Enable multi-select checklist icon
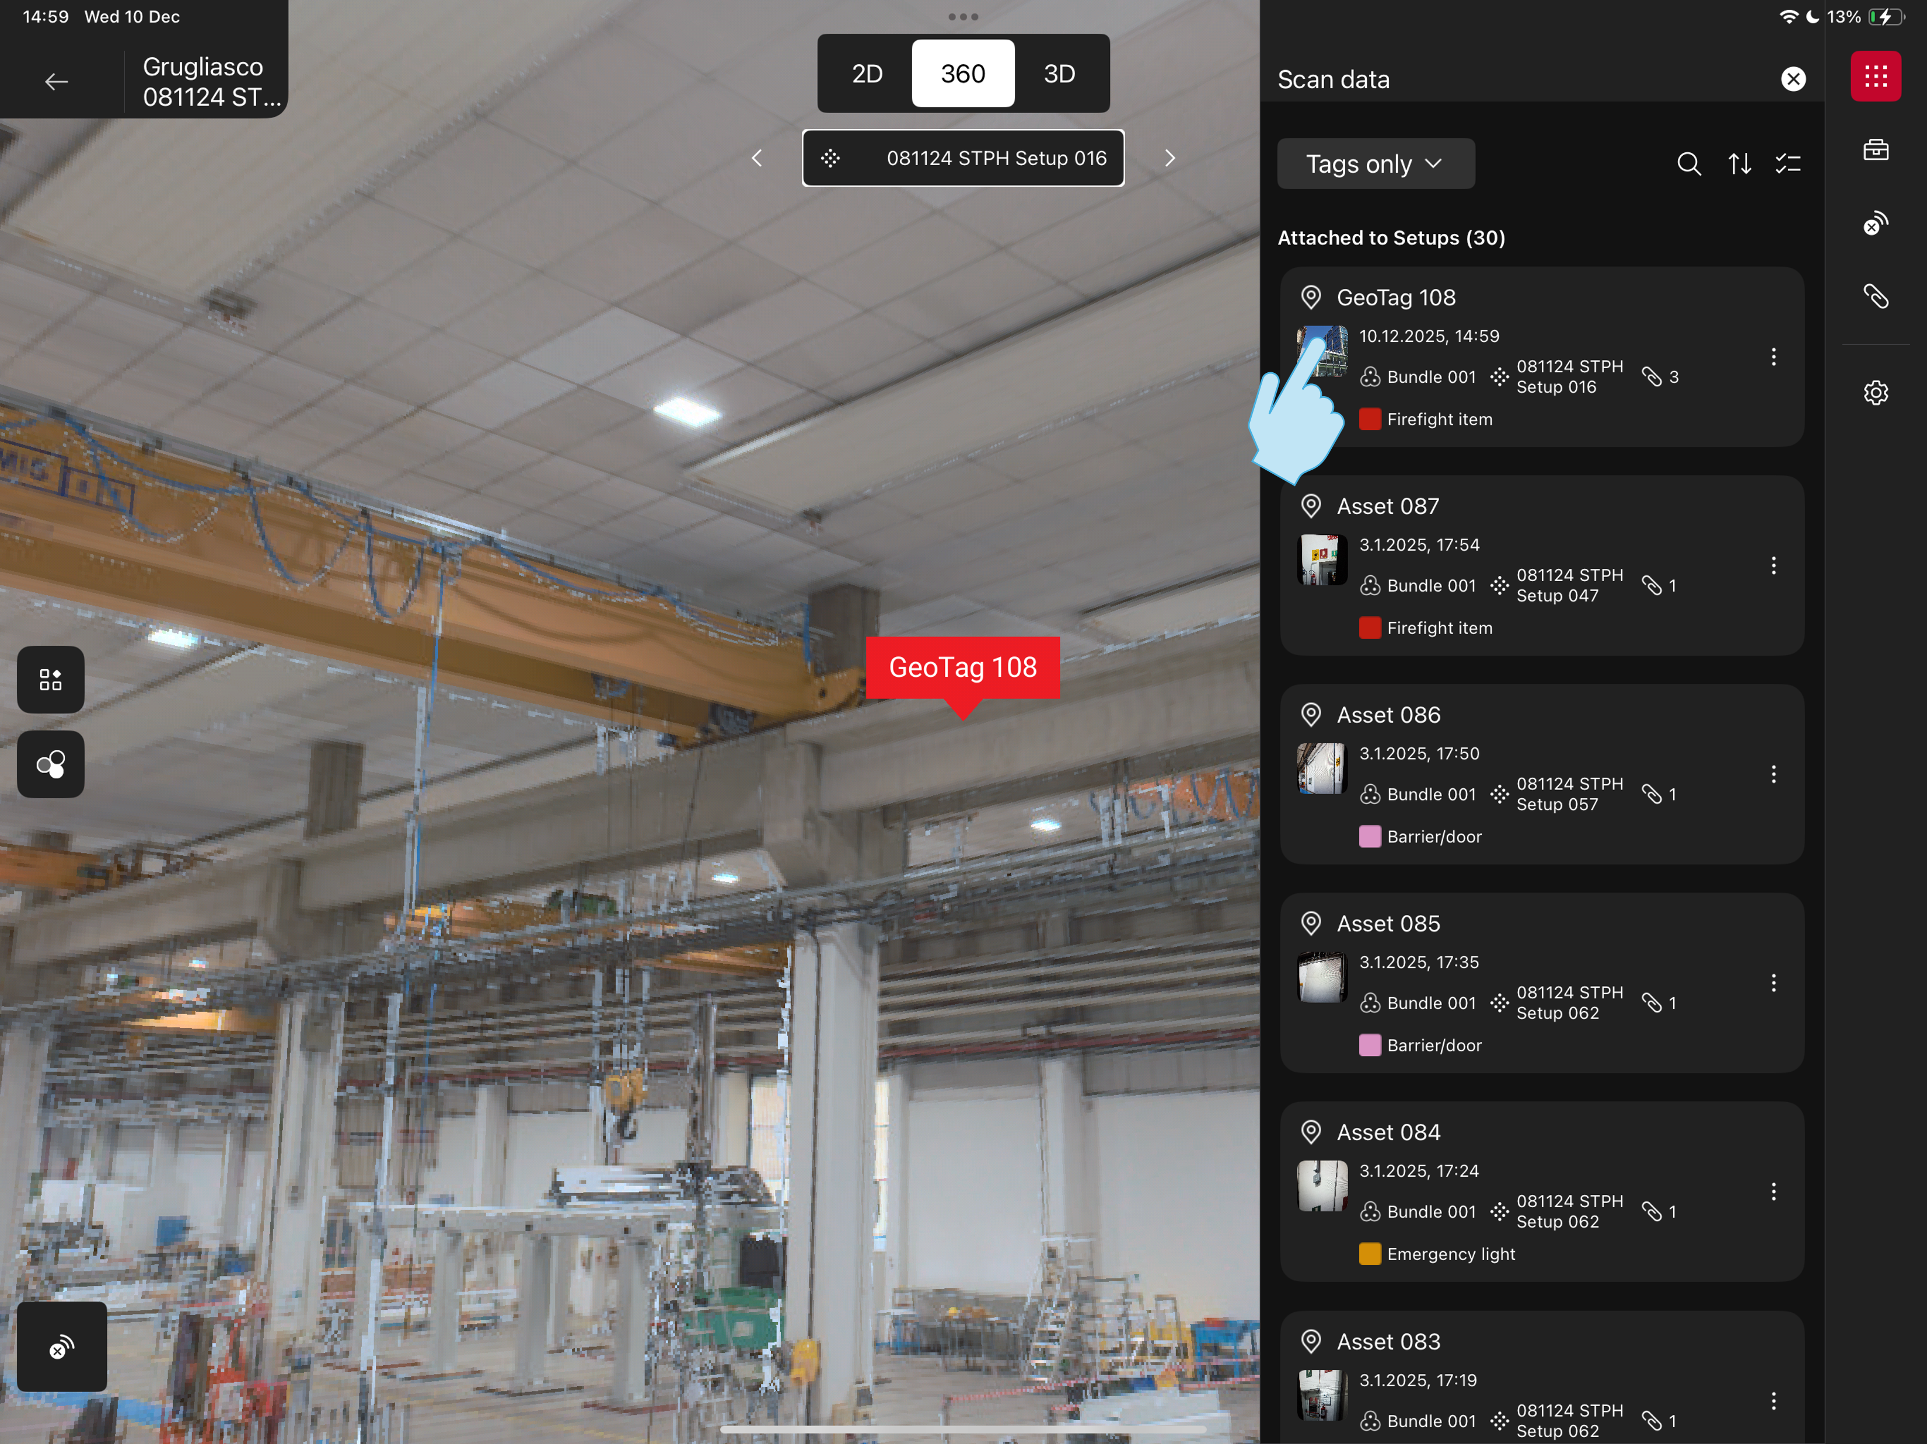 pos(1788,164)
